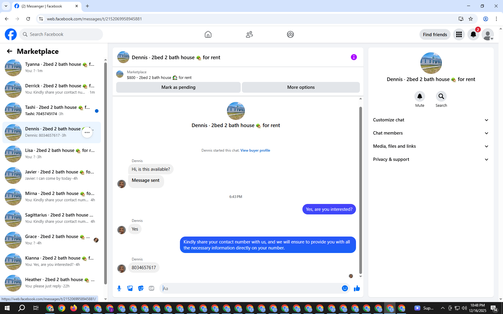Show hidden system tray icons
The image size is (503, 314).
pos(443,308)
